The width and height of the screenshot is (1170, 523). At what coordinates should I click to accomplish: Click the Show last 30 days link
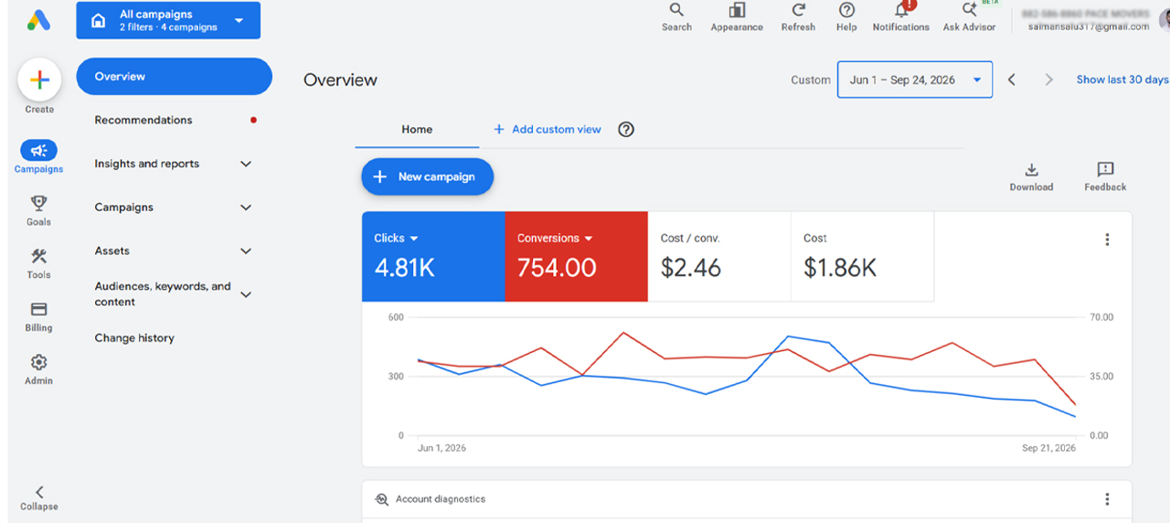(1122, 80)
